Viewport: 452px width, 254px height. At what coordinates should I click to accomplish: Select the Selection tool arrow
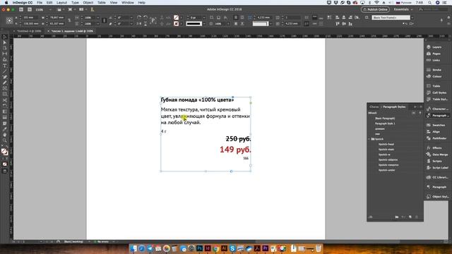point(5,37)
